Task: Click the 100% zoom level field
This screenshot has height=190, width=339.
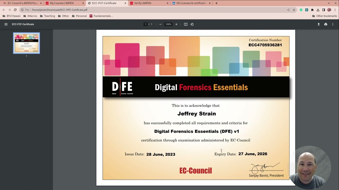Action: 168,24
